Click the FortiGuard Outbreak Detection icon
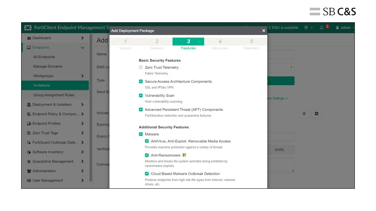 29,143
